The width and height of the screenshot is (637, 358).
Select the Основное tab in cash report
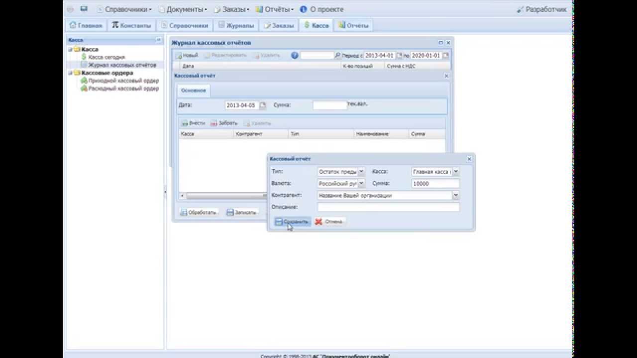pos(194,90)
